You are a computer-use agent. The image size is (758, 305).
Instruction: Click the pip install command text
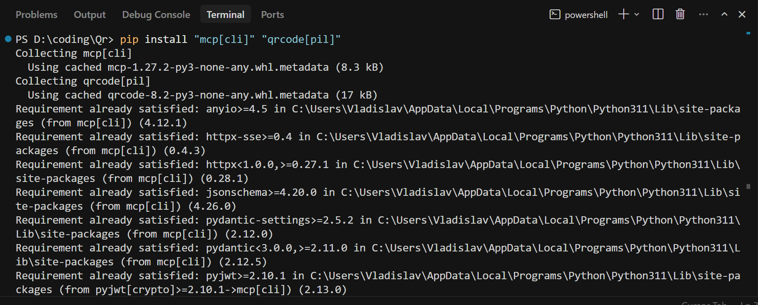click(230, 39)
